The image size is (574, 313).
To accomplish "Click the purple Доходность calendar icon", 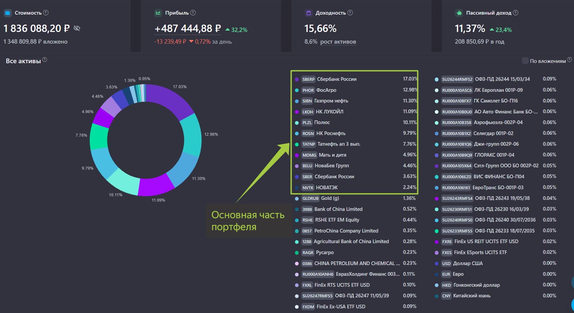I will 309,13.
